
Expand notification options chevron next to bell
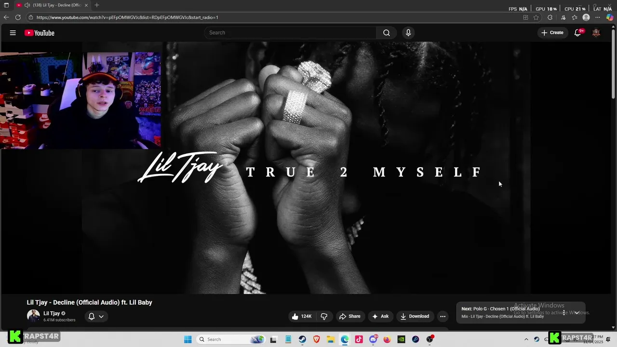[x=101, y=317]
